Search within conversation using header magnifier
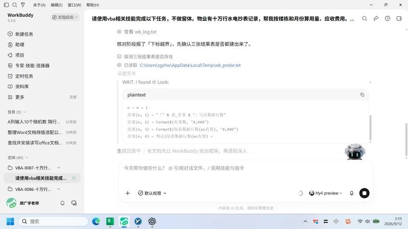The image size is (408, 229). pyautogui.click(x=365, y=18)
